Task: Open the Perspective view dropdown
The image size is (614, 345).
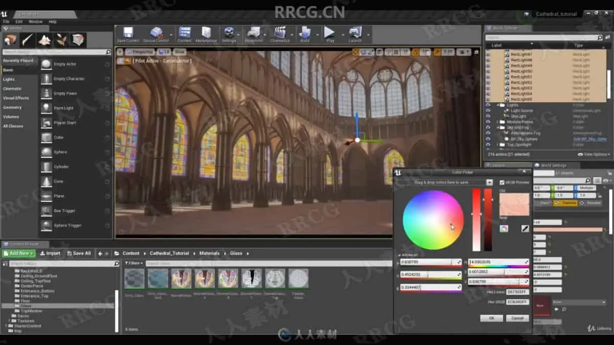Action: click(140, 52)
